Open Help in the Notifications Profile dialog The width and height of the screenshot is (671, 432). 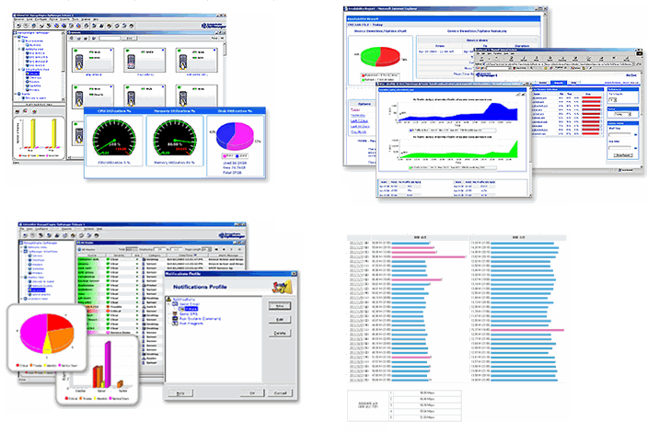(x=180, y=392)
